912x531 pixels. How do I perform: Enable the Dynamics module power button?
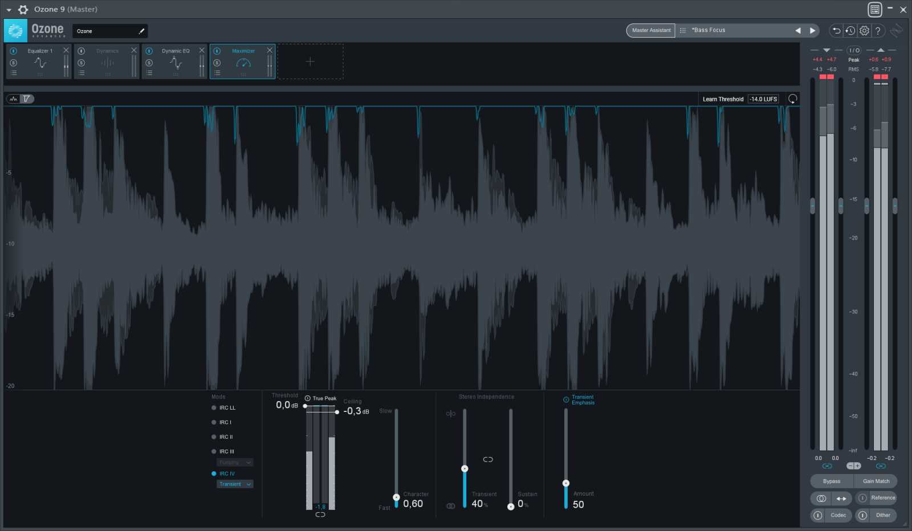pos(82,51)
